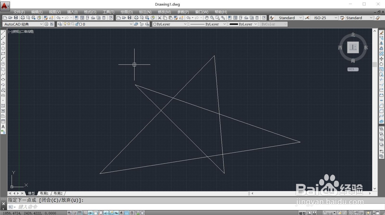Click 北 on the ViewCube compass
The height and width of the screenshot is (215, 385).
click(353, 35)
